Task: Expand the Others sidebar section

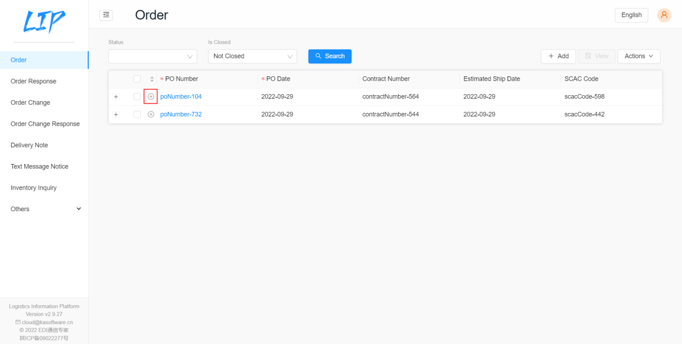Action: [x=44, y=209]
